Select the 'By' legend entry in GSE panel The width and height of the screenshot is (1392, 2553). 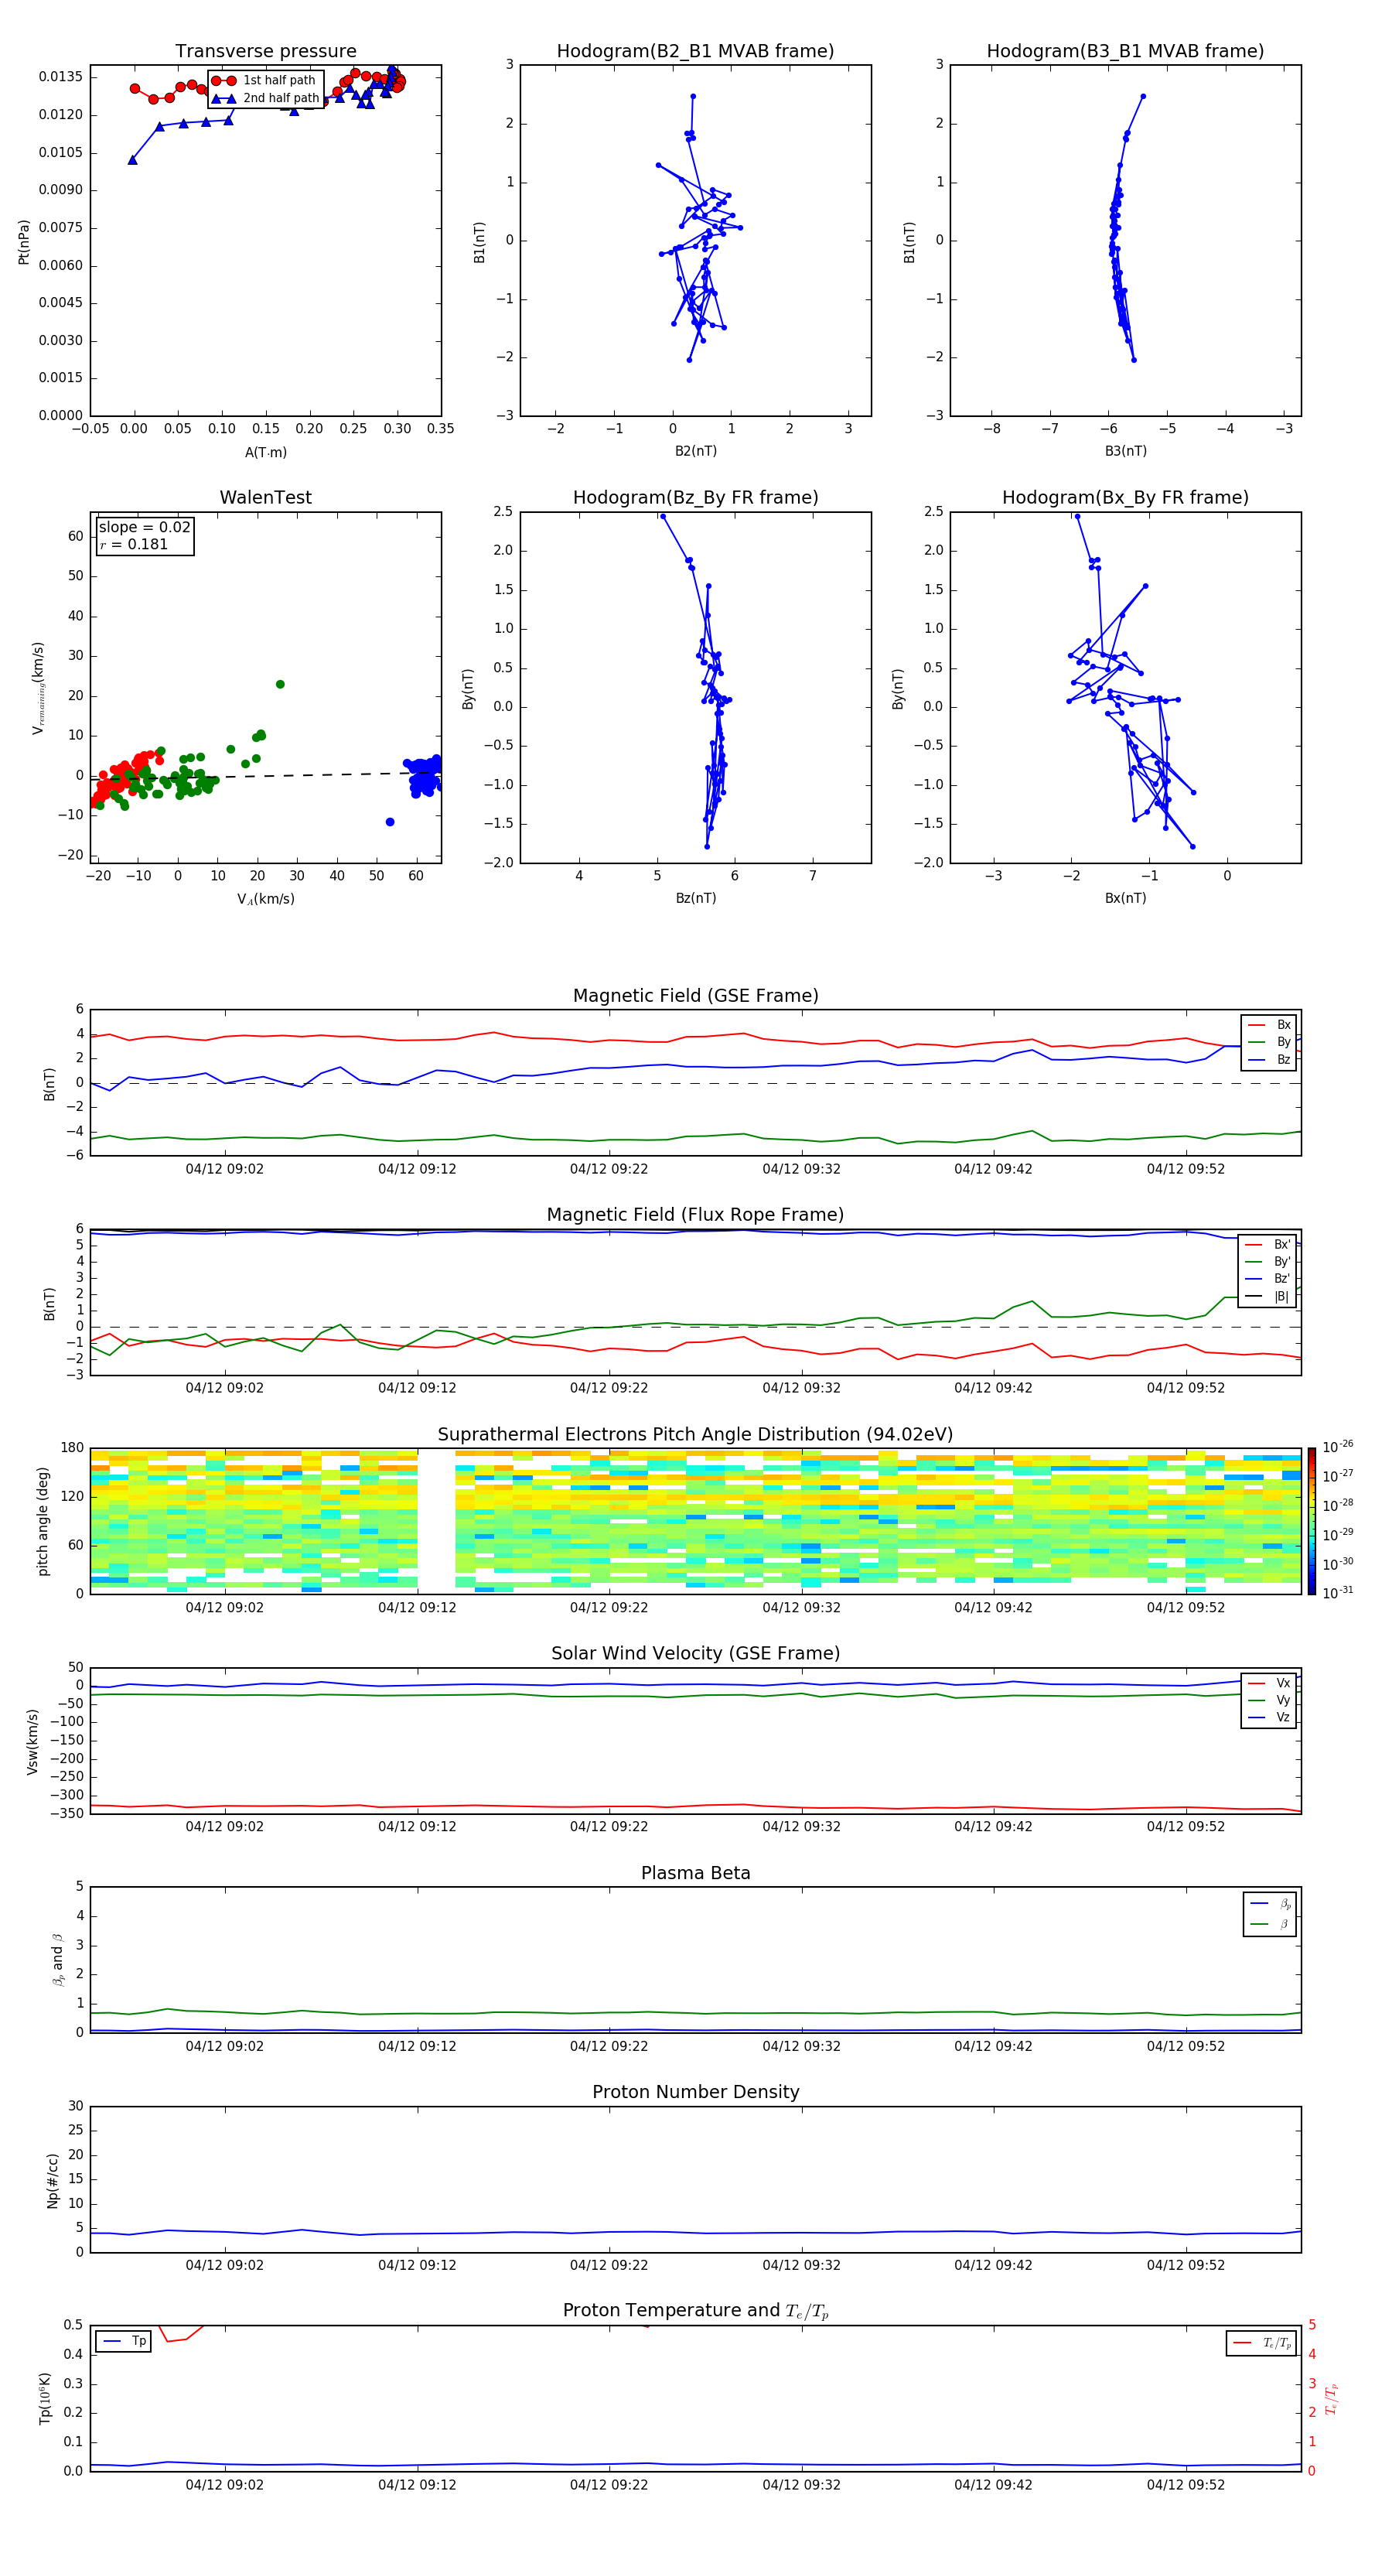1269,1043
